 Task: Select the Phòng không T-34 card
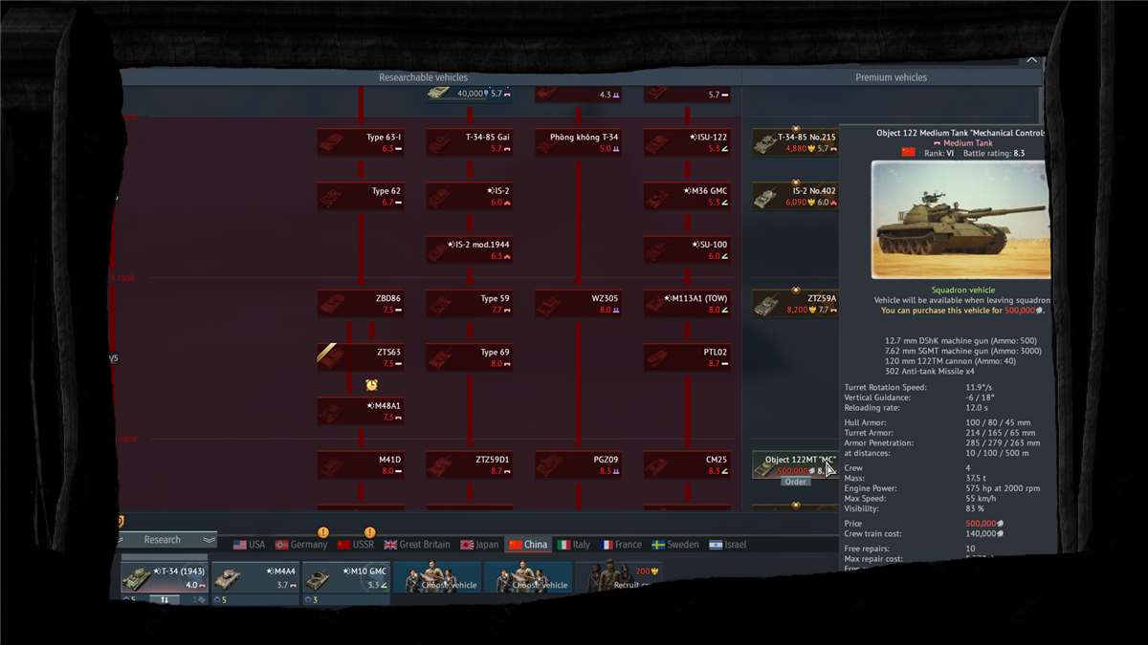(579, 142)
